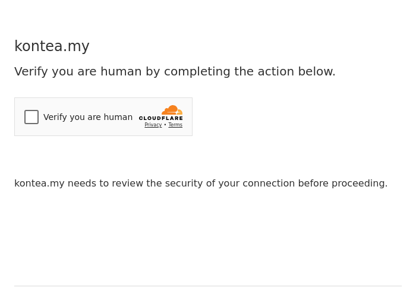The height and width of the screenshot is (297, 416).
Task: Click the word "human" in widget label
Action: [x=118, y=117]
